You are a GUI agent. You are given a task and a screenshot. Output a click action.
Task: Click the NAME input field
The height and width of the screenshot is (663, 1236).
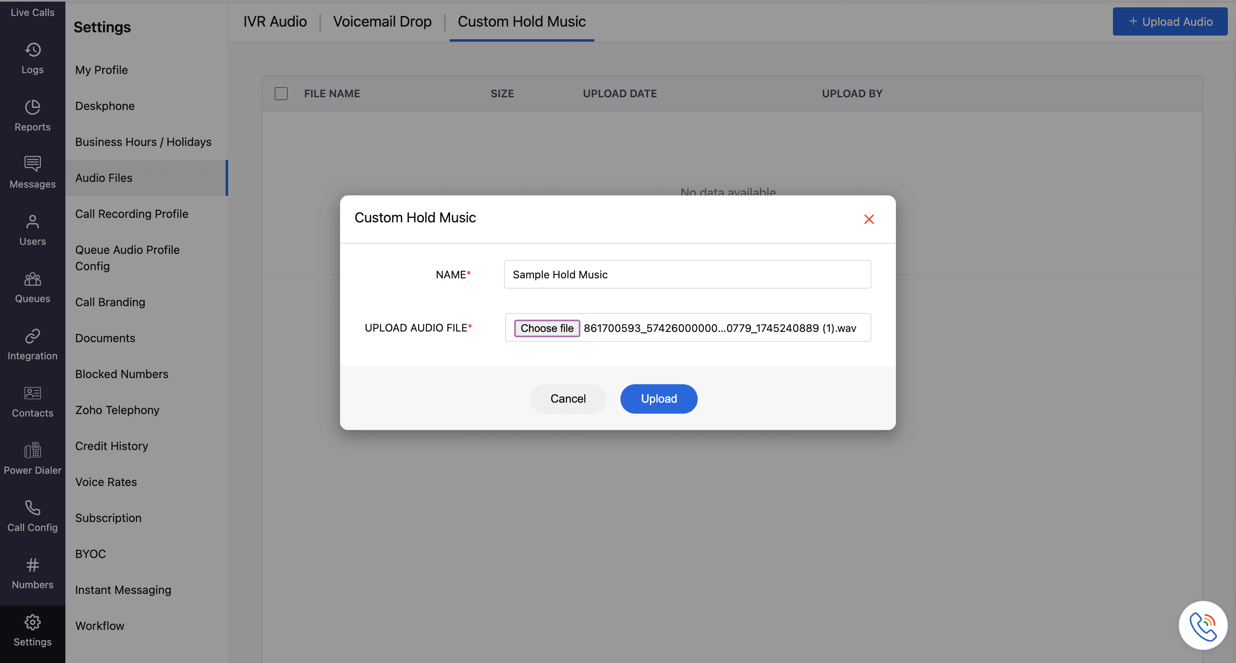point(687,274)
